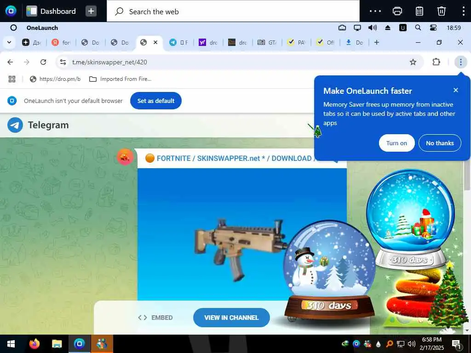Click the OneLaunch taskbar button
471x353 pixels.
(x=80, y=344)
